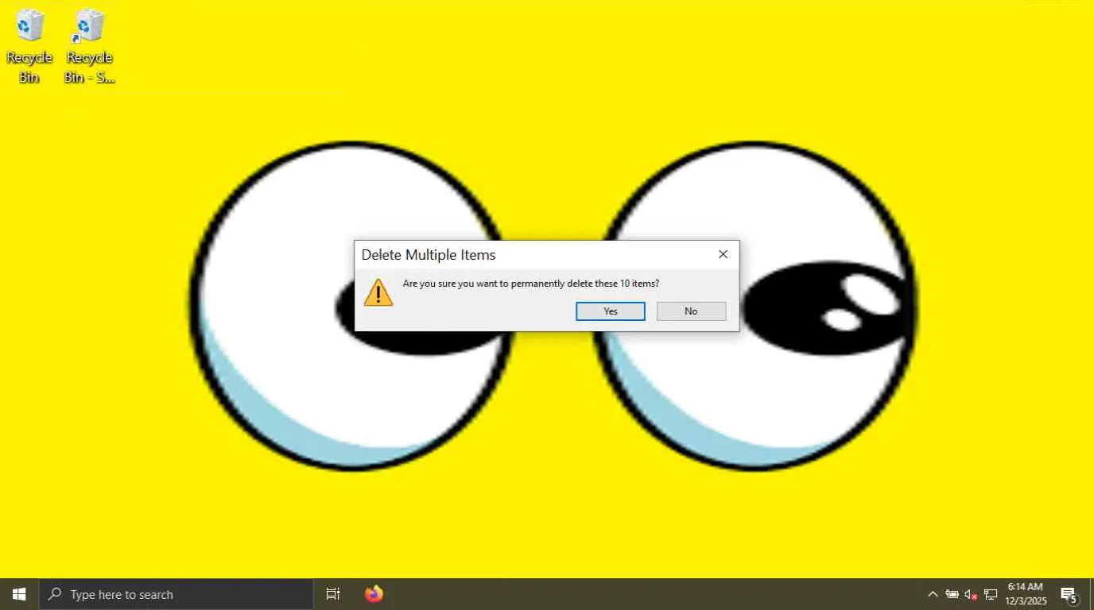Show hidden system tray icons
This screenshot has height=610, width=1094.
tap(933, 594)
